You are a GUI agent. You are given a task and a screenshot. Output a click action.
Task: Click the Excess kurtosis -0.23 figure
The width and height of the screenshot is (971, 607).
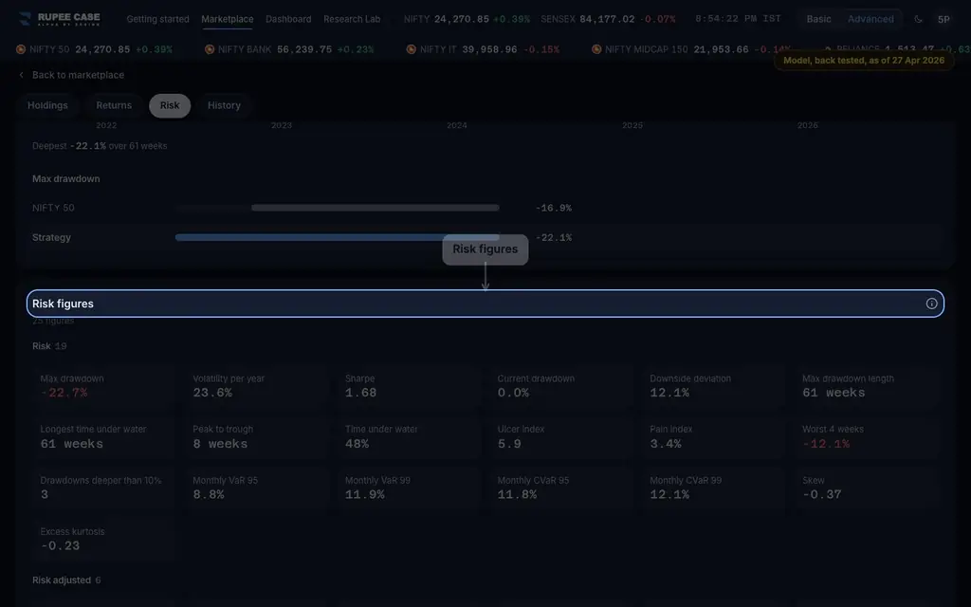pos(102,540)
